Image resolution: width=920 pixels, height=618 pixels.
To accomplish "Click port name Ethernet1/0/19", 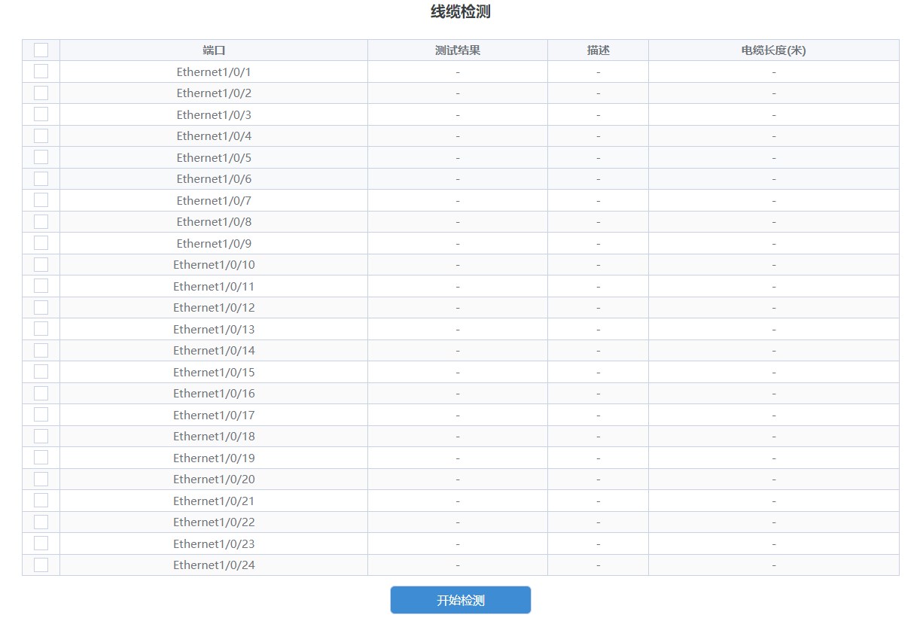I will [214, 458].
